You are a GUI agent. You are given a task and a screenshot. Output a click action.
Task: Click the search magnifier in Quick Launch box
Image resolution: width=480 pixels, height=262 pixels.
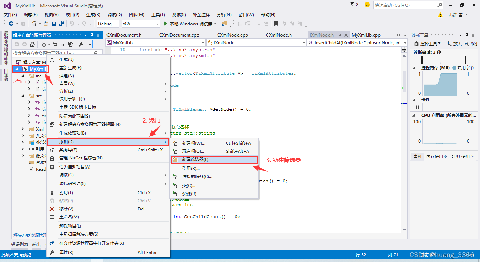[x=440, y=5]
